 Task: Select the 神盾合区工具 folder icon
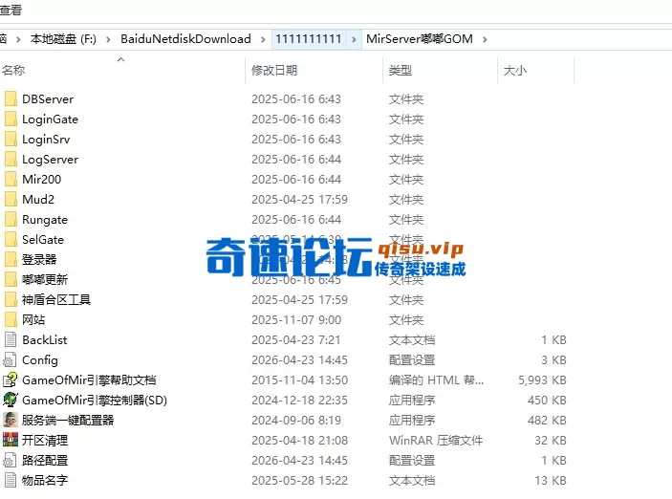click(x=11, y=299)
